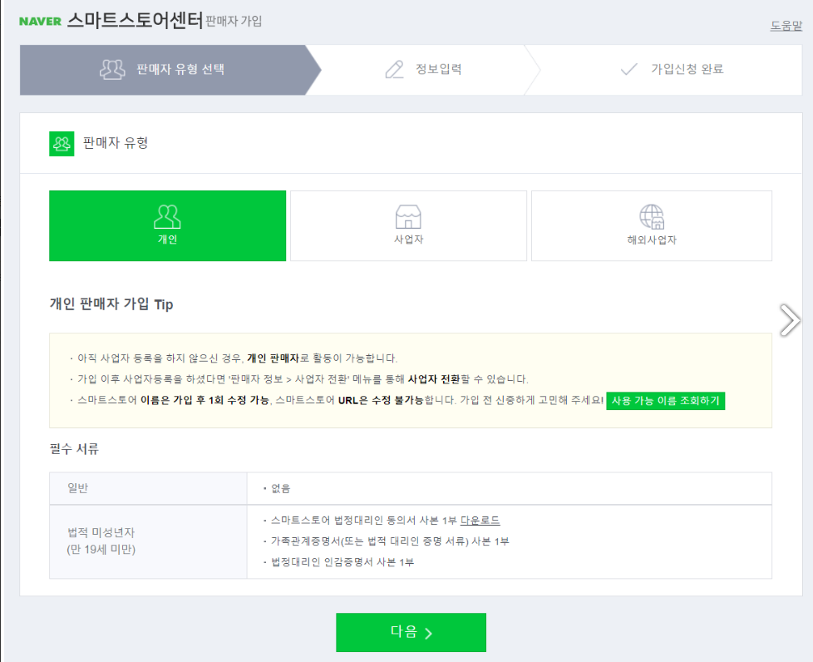Choose the 사업자 seller type card

[408, 225]
